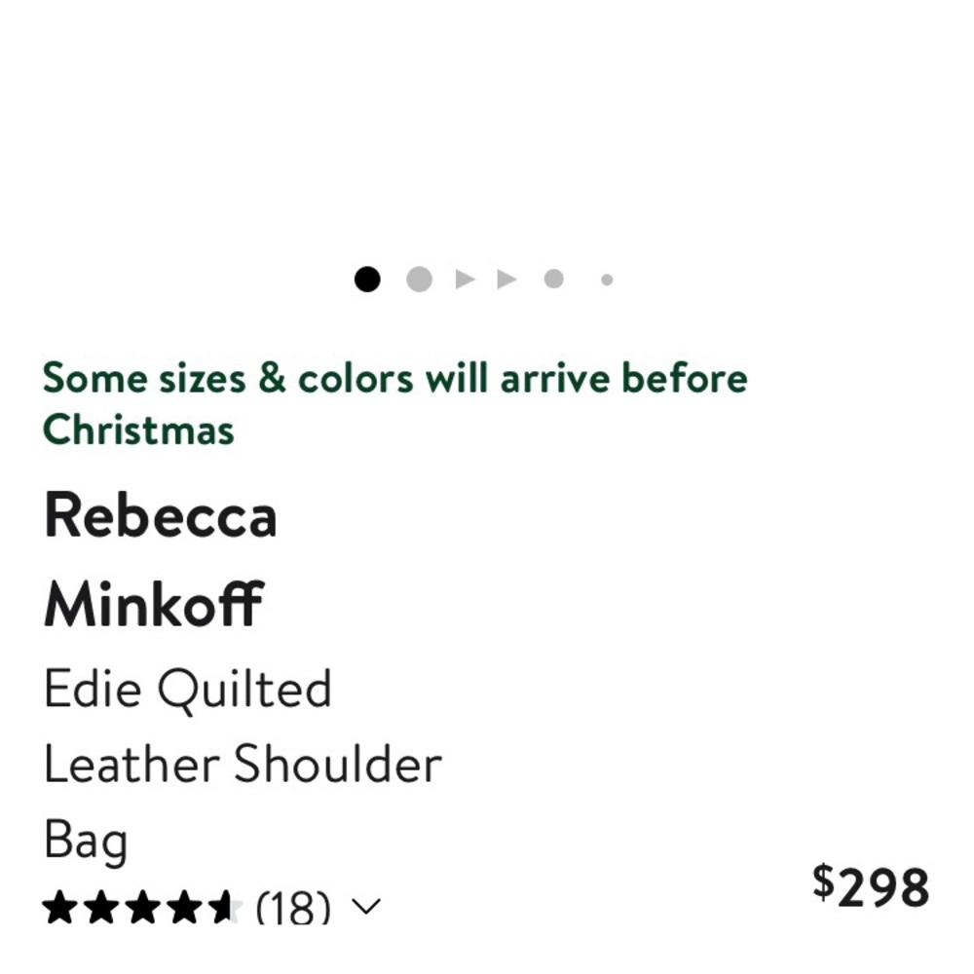The width and height of the screenshot is (974, 974).
Task: Click the $298 price label
Action: 871,886
